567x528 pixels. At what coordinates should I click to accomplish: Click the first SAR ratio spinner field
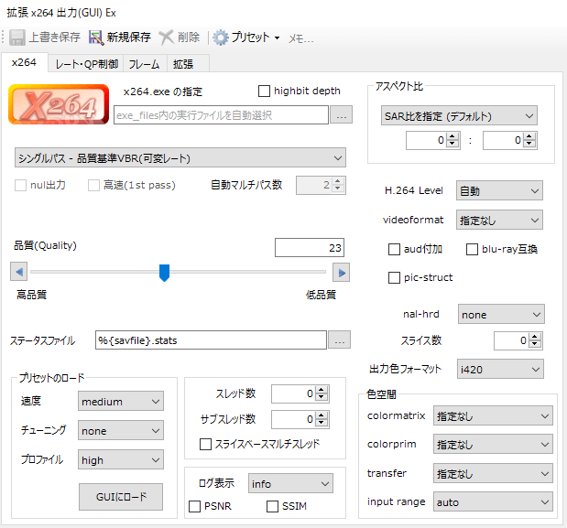pyautogui.click(x=433, y=141)
